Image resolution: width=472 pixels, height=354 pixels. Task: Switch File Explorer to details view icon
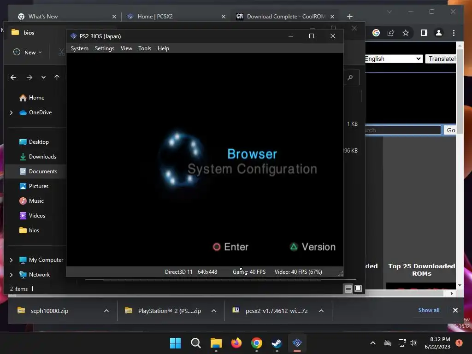click(x=348, y=289)
